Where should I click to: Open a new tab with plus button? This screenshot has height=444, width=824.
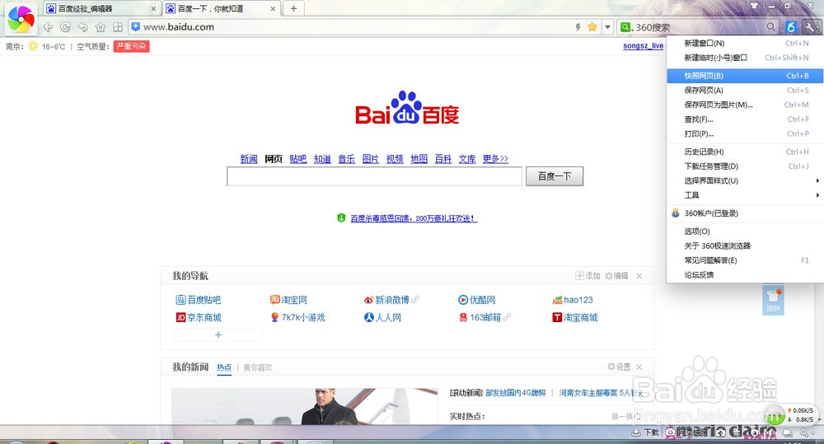click(x=294, y=8)
